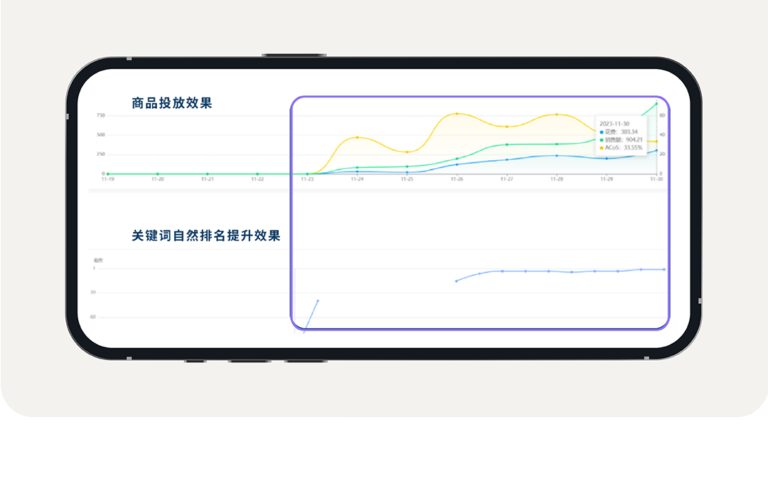Click the 花费: 303.34 tooltip row

pyautogui.click(x=619, y=132)
